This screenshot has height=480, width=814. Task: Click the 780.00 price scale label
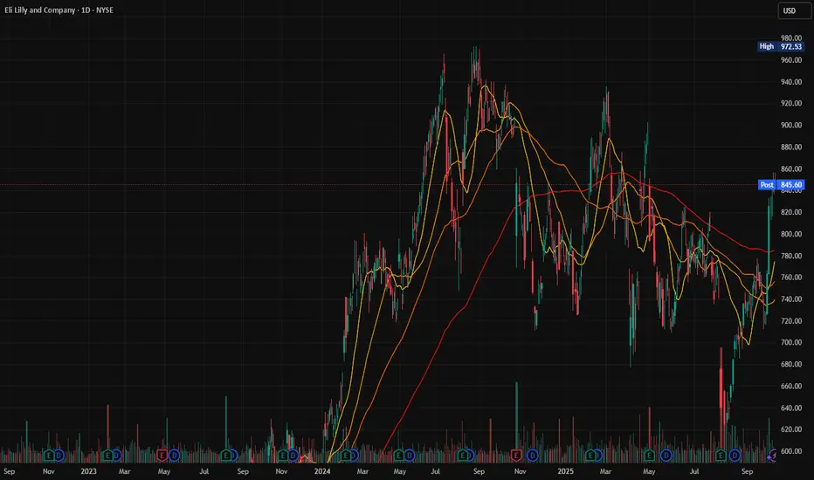pos(791,256)
